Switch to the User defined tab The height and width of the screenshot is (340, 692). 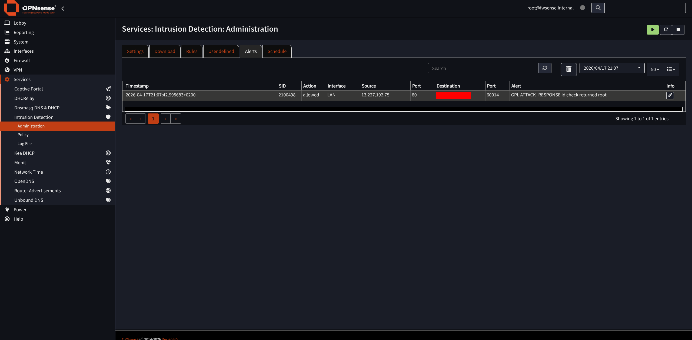click(x=221, y=51)
